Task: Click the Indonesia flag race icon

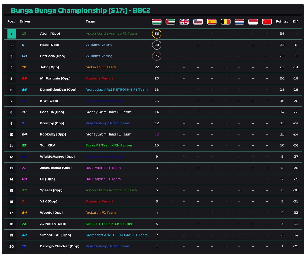Action: click(253, 22)
